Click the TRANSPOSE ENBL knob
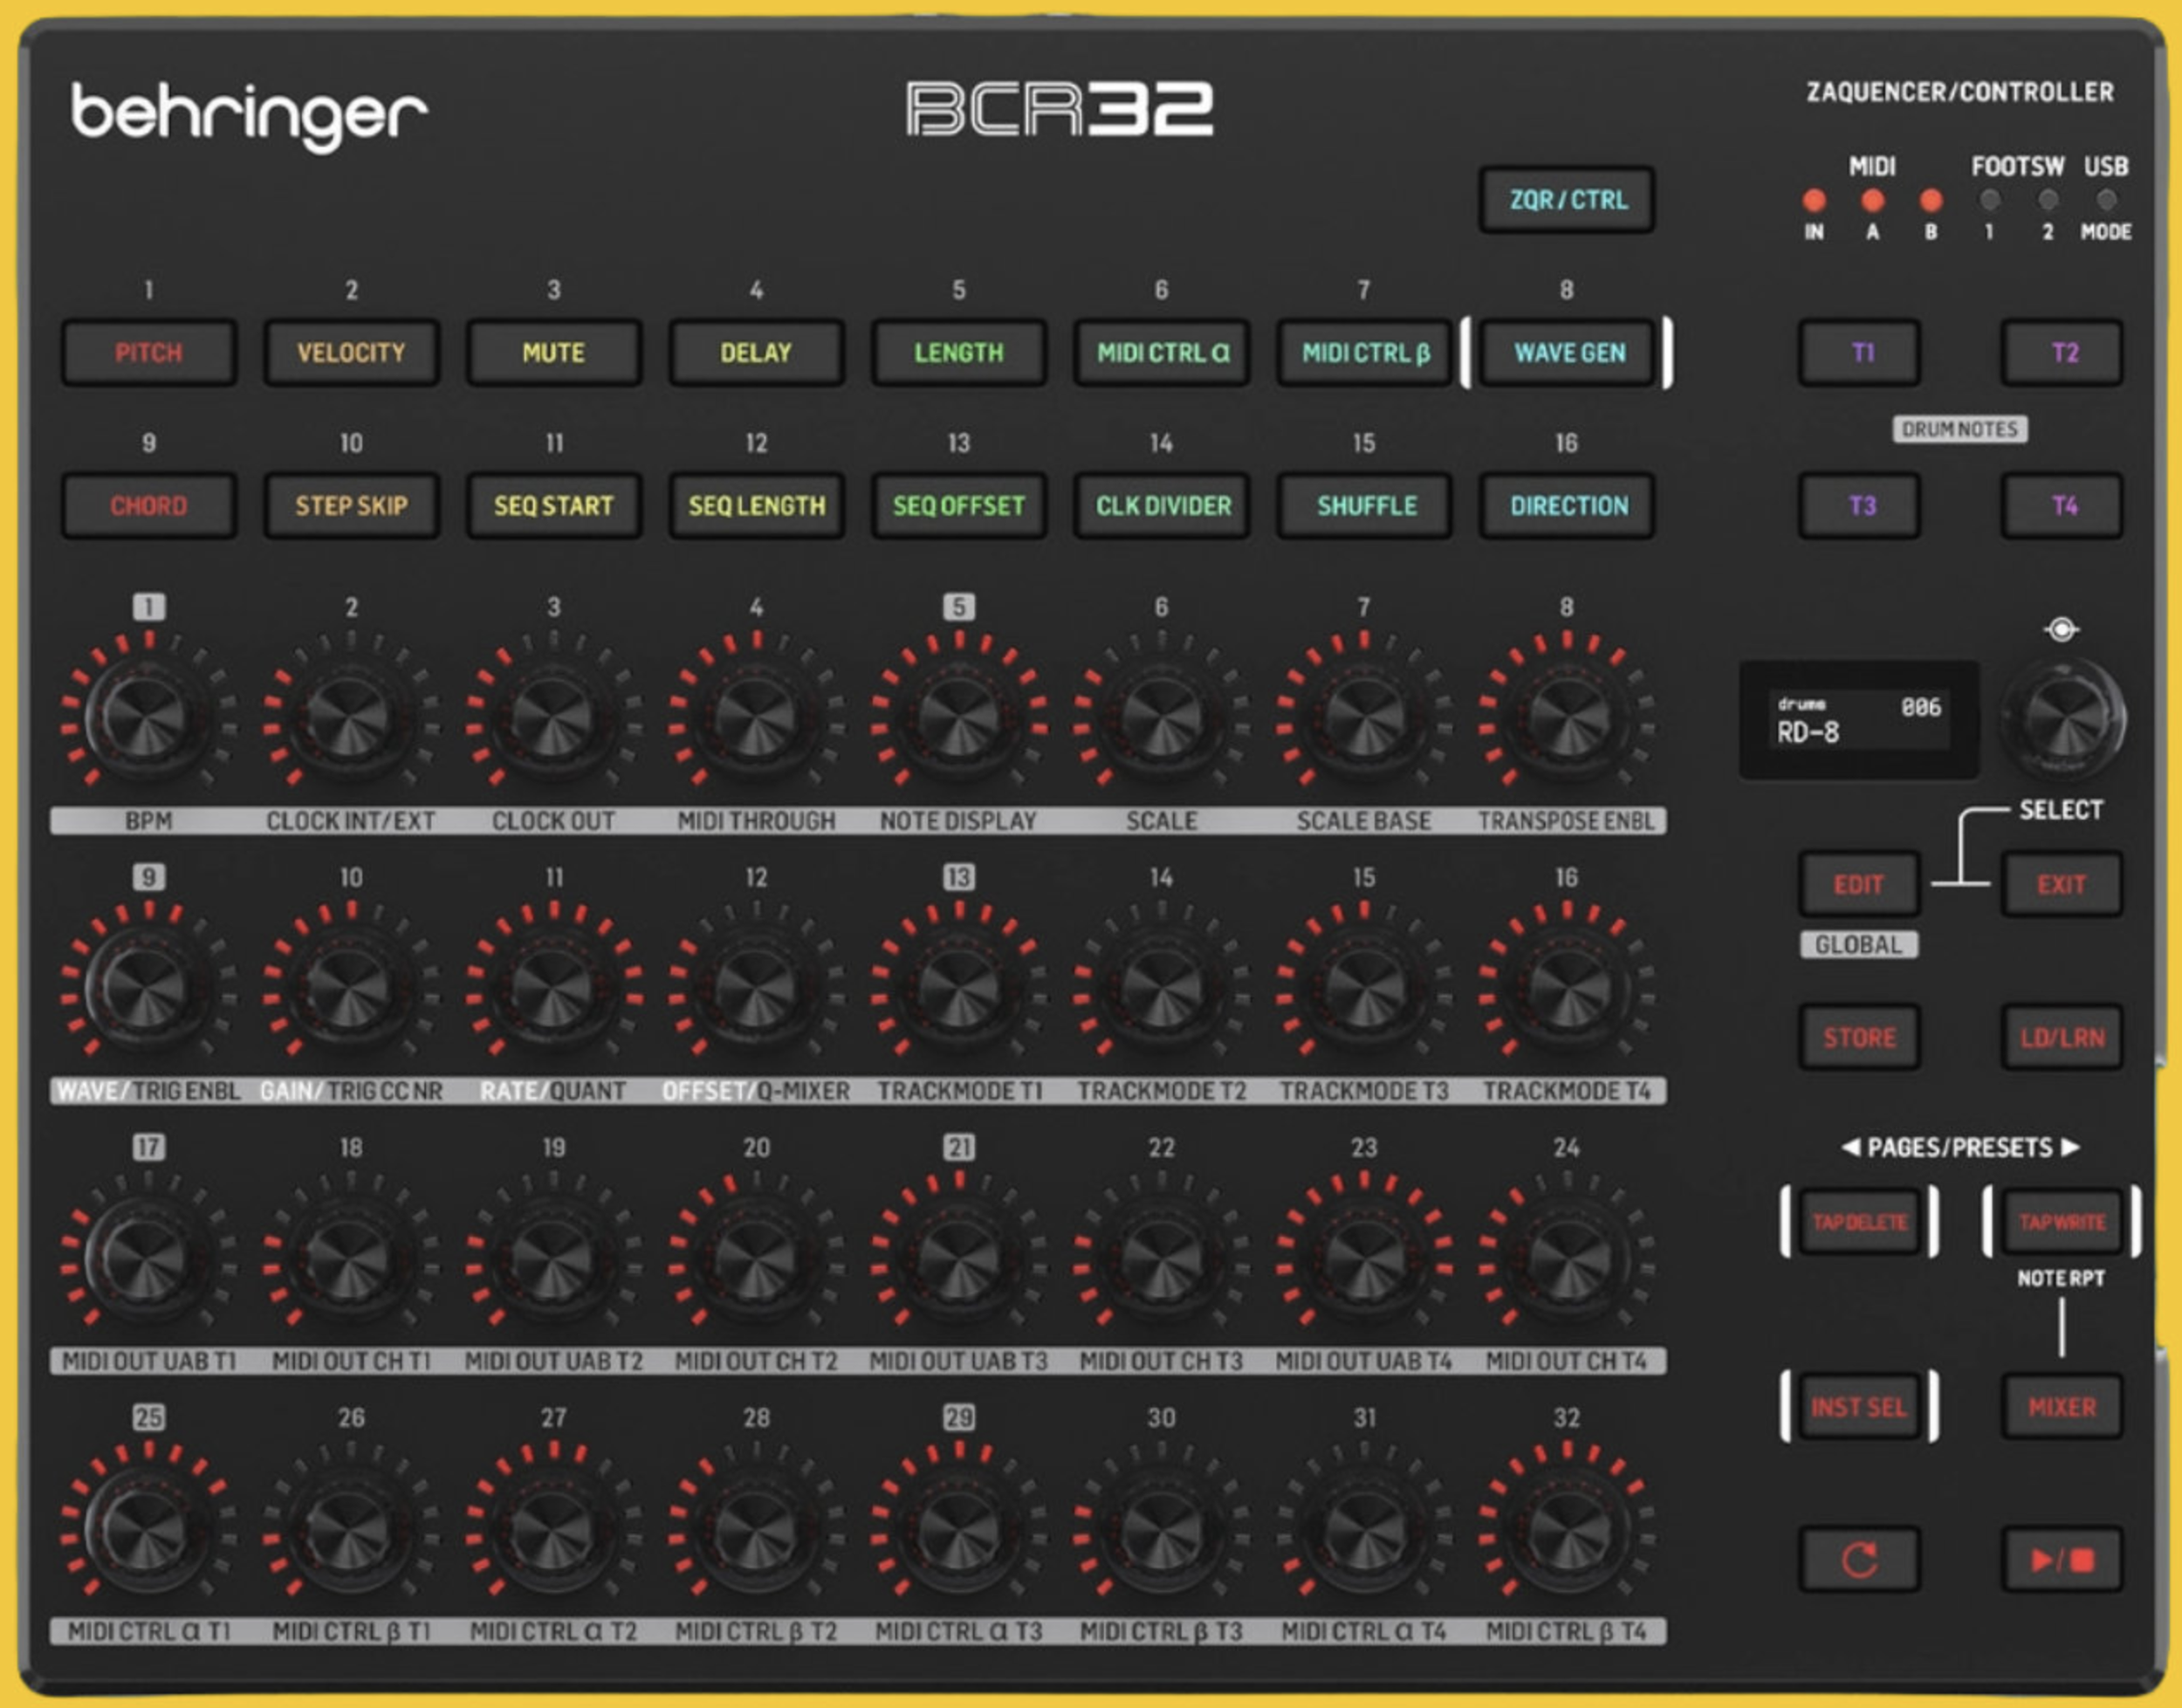 [x=1566, y=717]
